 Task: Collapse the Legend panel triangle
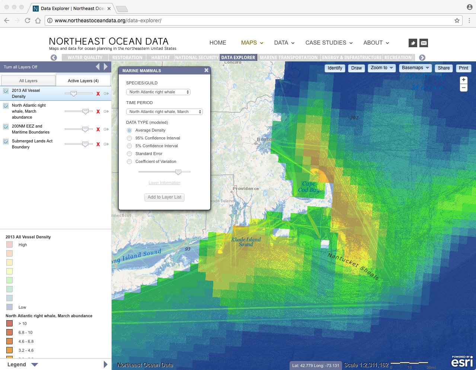click(35, 365)
